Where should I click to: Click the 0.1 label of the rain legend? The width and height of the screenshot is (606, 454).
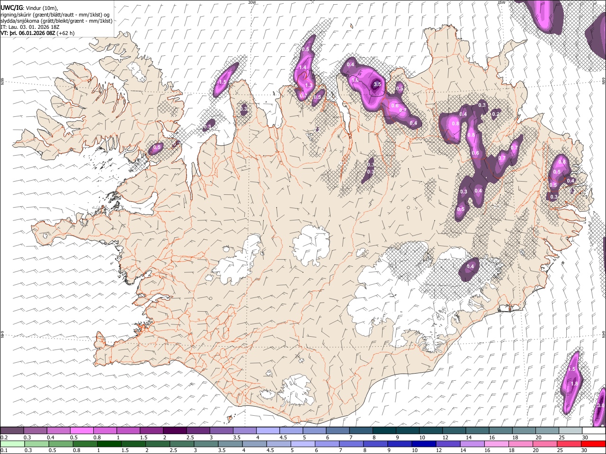pyautogui.click(x=4, y=451)
